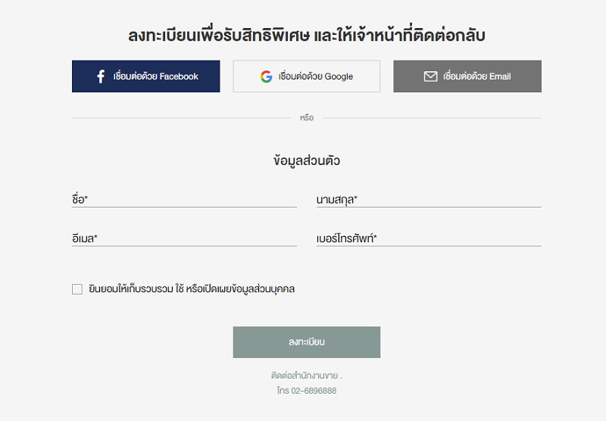Click the หรือ divider label
The height and width of the screenshot is (421, 606).
click(x=307, y=118)
